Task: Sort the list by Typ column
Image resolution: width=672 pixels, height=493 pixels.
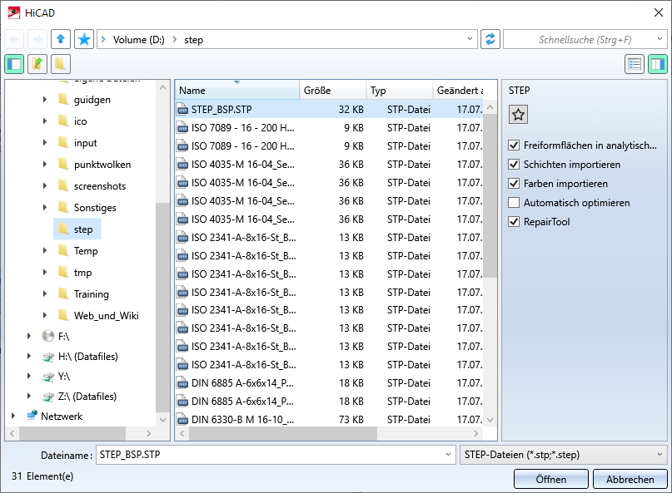Action: click(399, 91)
